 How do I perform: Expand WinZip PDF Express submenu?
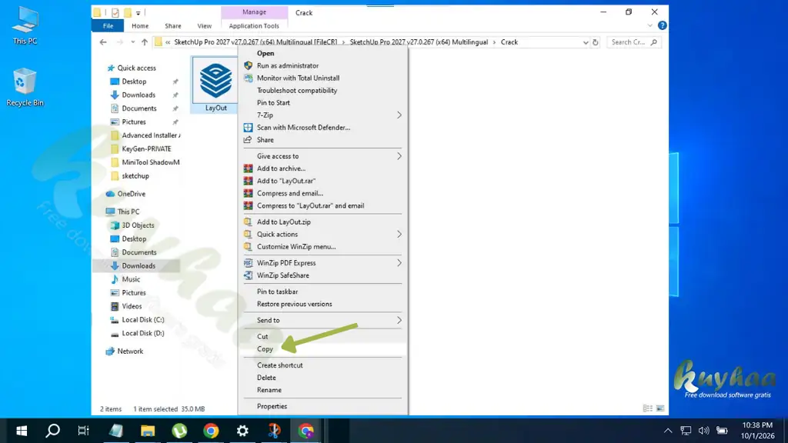399,263
